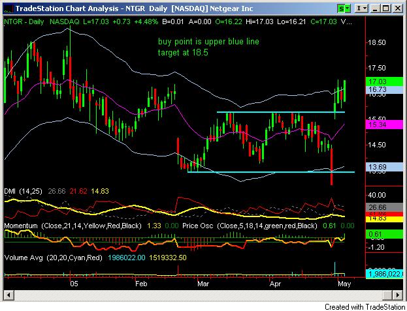The image size is (407, 311).
Task: Click the 'Feb' date label on time axis
Action: pyautogui.click(x=141, y=284)
